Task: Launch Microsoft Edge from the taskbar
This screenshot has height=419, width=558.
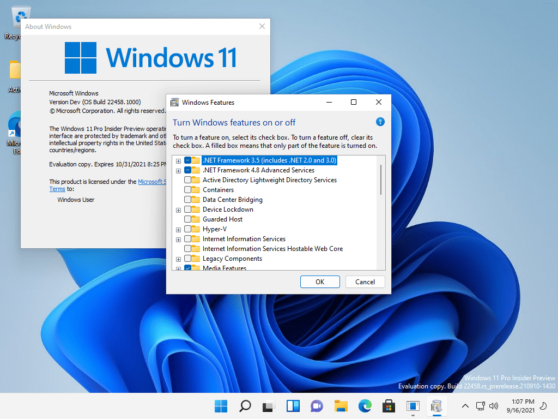Action: [365, 406]
